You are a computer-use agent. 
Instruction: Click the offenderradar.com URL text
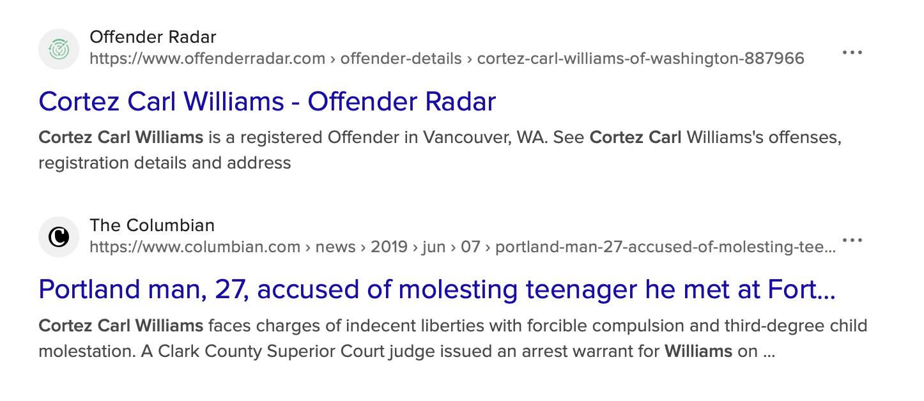tap(208, 59)
